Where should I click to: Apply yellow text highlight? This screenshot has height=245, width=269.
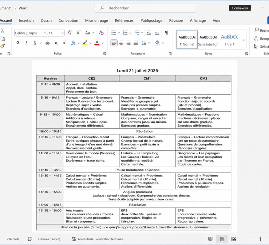(x=85, y=43)
